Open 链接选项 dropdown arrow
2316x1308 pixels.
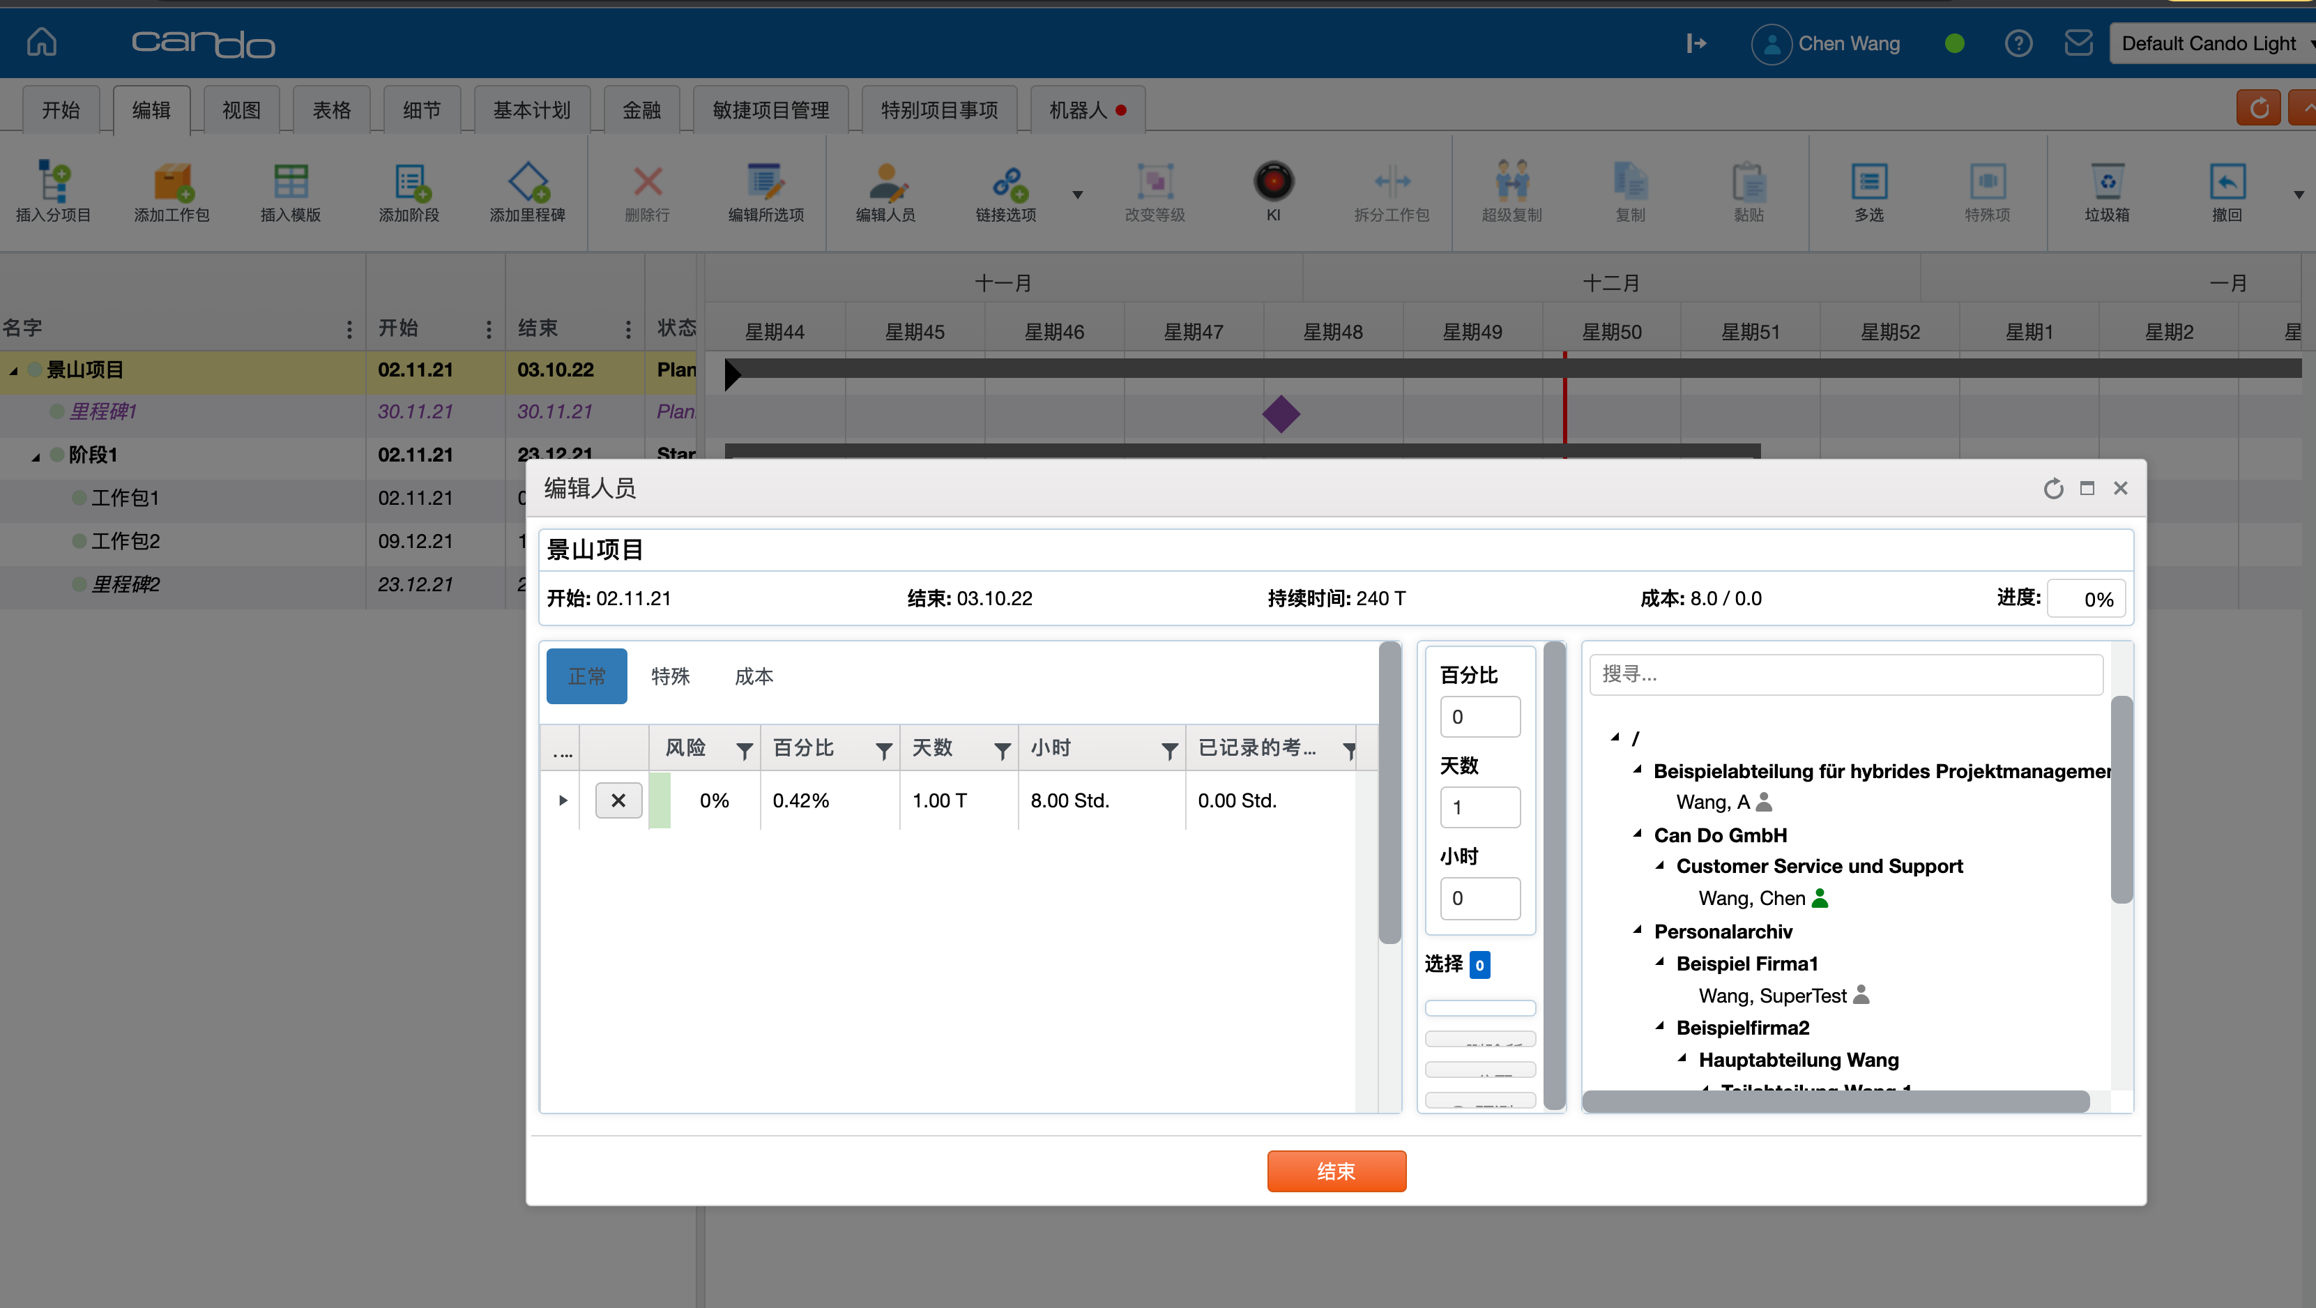click(1077, 194)
